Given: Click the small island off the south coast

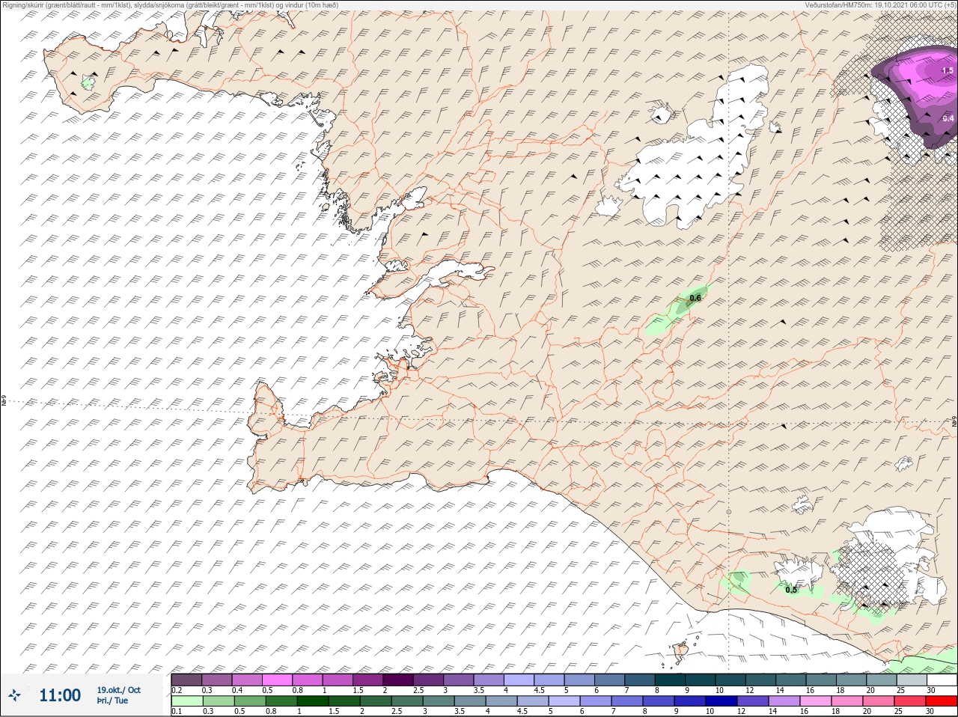Looking at the screenshot, I should tap(680, 651).
